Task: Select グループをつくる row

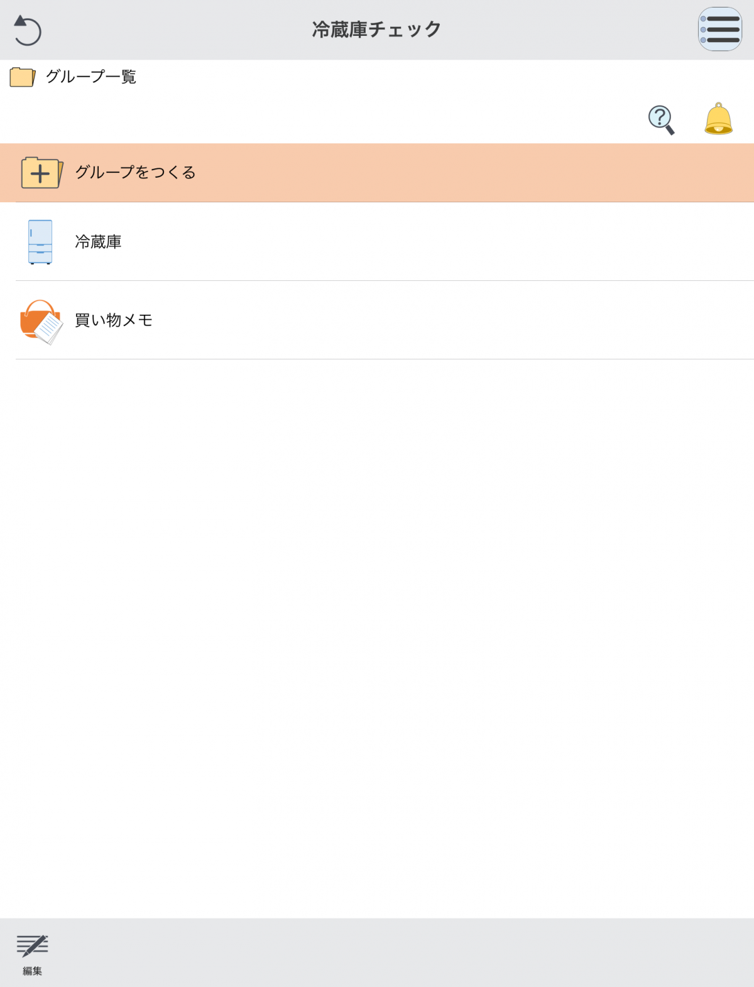Action: [377, 173]
